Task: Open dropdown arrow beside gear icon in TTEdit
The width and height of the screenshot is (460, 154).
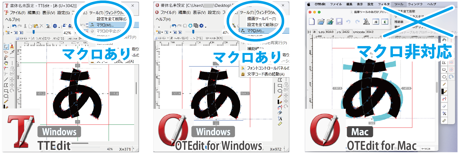Action: (59, 27)
